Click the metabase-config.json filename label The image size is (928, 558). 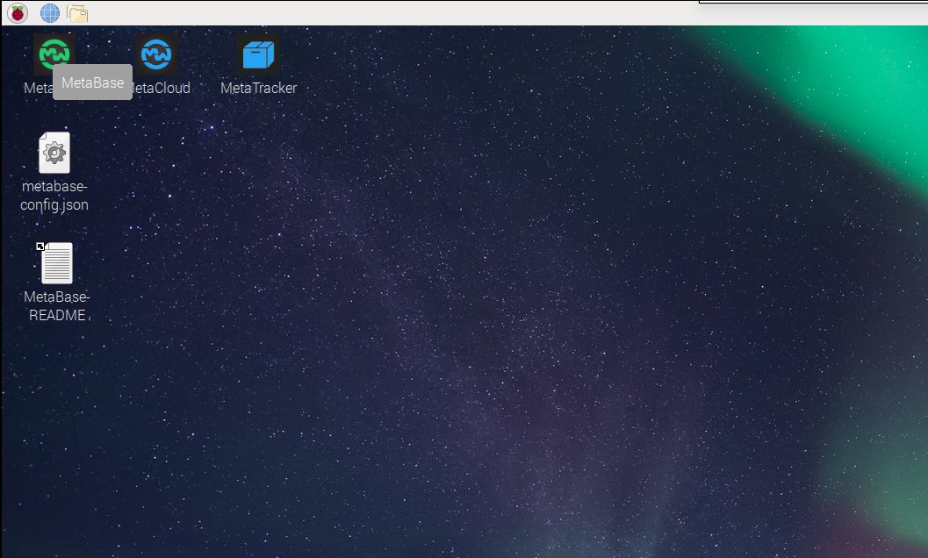click(x=54, y=196)
